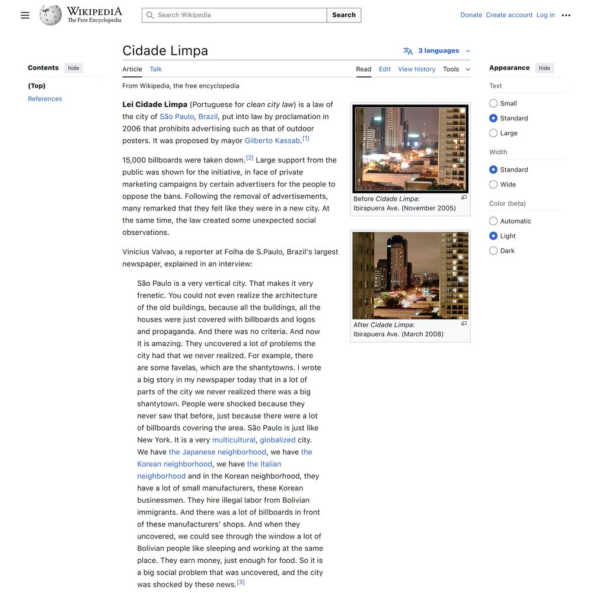The image size is (593, 593).
Task: Click citation reference [2]
Action: [x=250, y=158]
